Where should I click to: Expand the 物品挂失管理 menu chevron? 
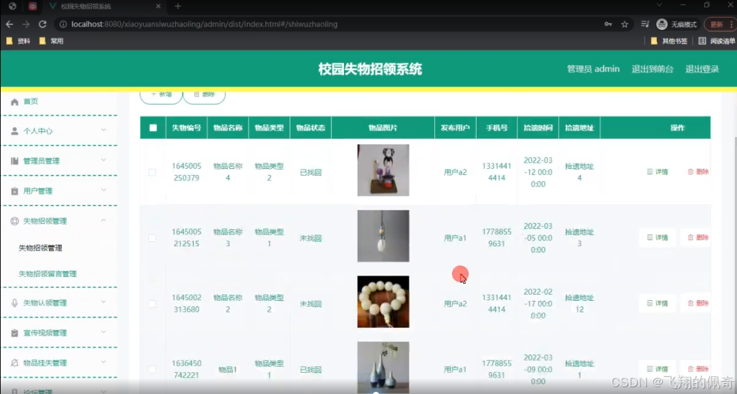(103, 363)
